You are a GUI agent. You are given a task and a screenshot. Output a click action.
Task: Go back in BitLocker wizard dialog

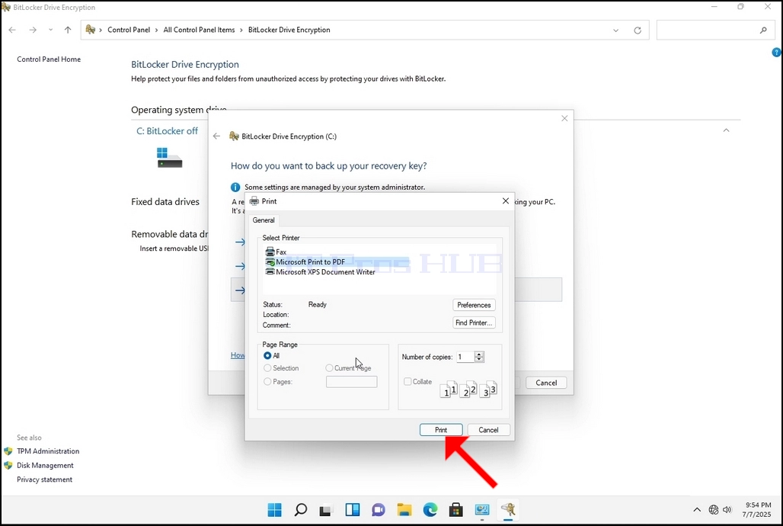[216, 136]
